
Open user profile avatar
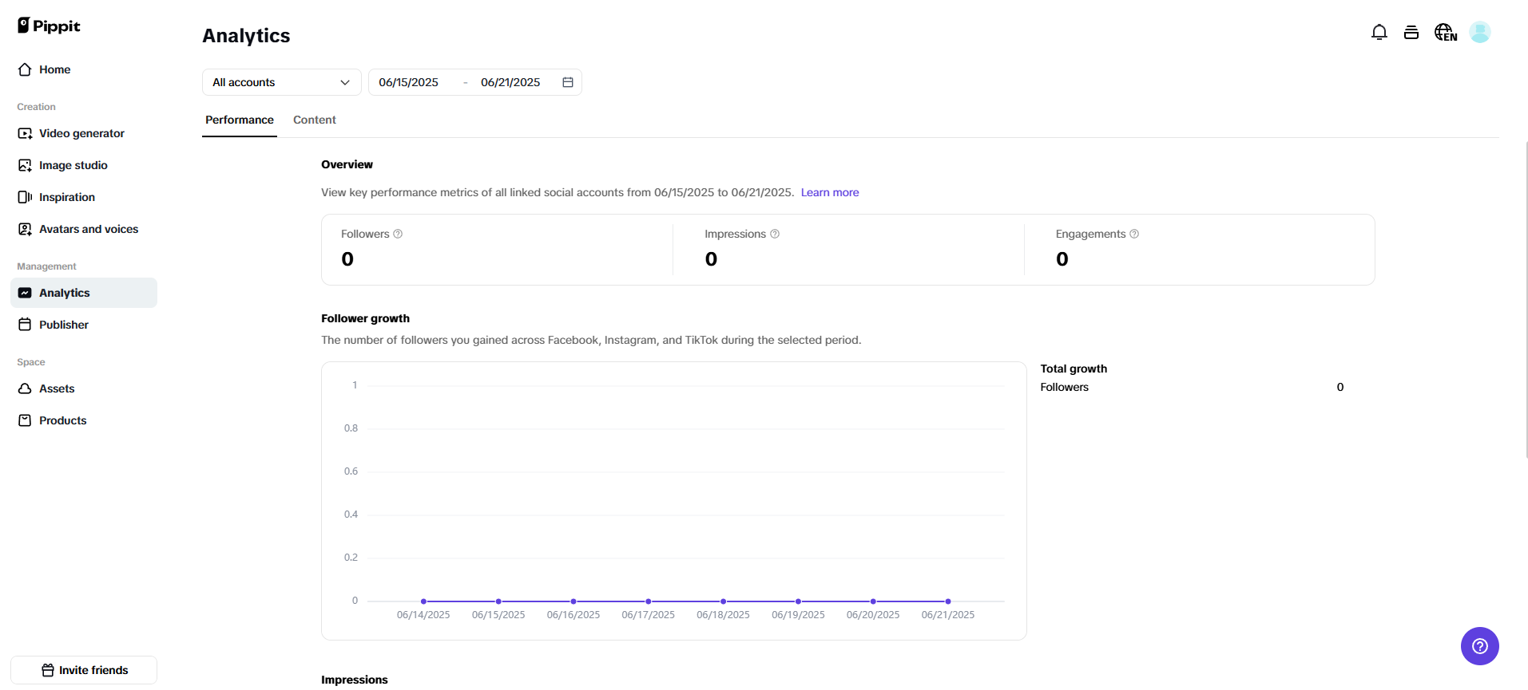[1480, 32]
